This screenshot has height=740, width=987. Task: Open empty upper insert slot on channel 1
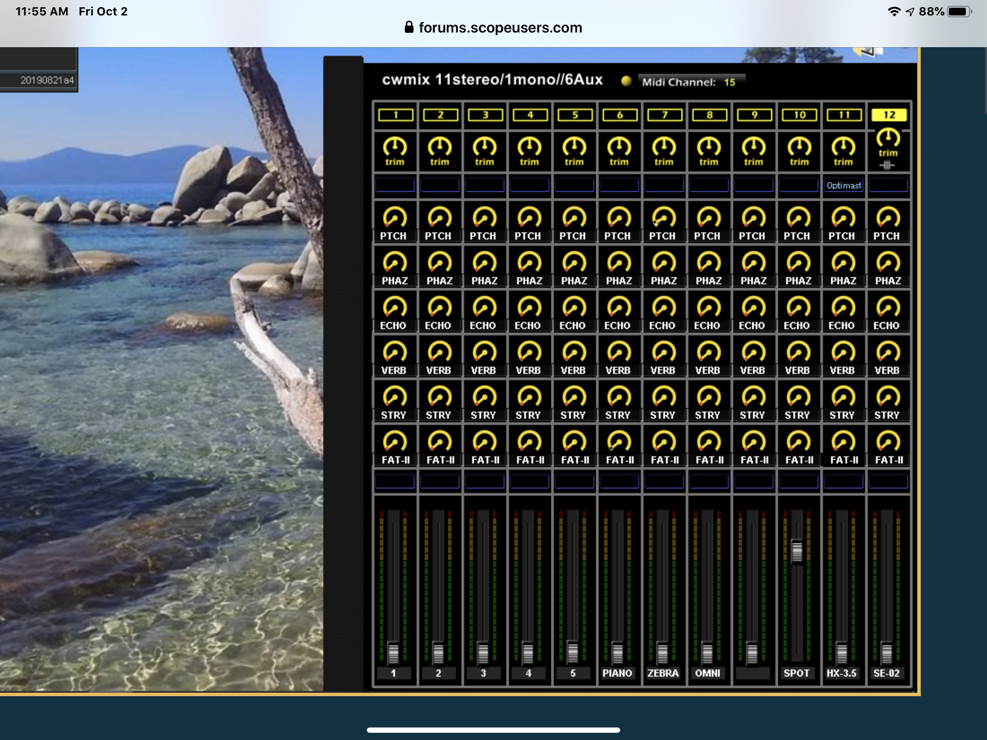coord(395,185)
